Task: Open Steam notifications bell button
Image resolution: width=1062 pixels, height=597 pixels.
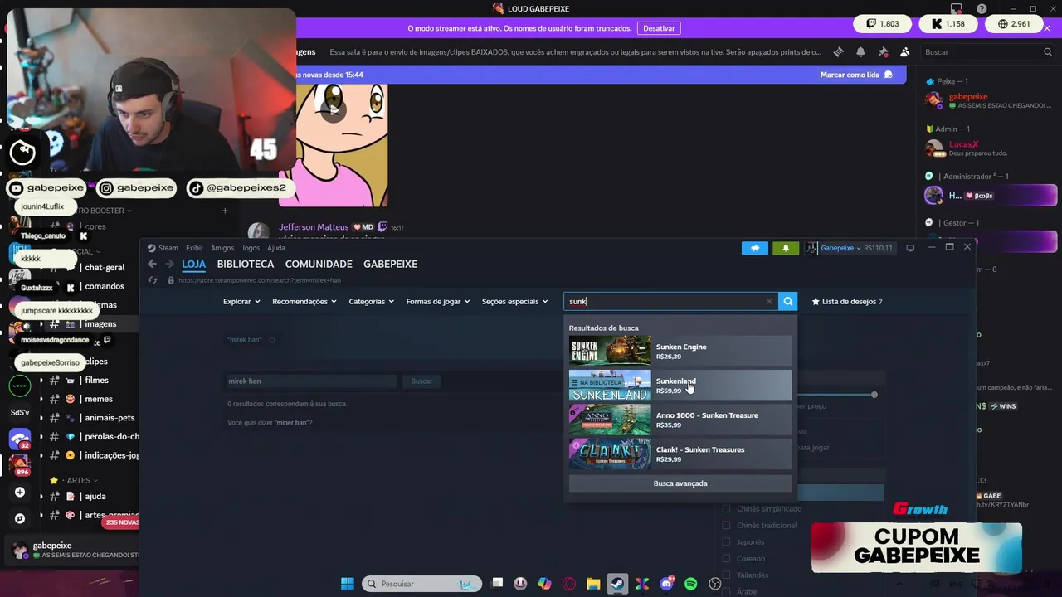Action: [786, 248]
